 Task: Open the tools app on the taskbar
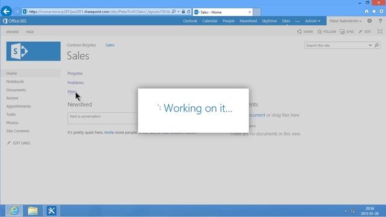pos(51,211)
